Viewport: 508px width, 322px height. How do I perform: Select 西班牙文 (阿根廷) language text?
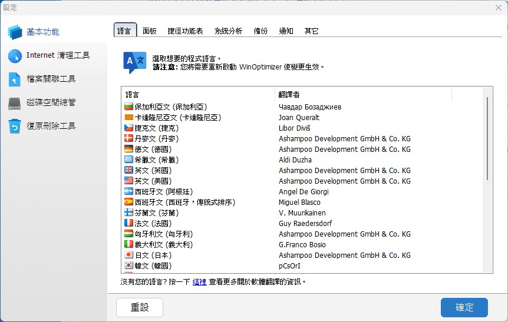[x=164, y=191]
